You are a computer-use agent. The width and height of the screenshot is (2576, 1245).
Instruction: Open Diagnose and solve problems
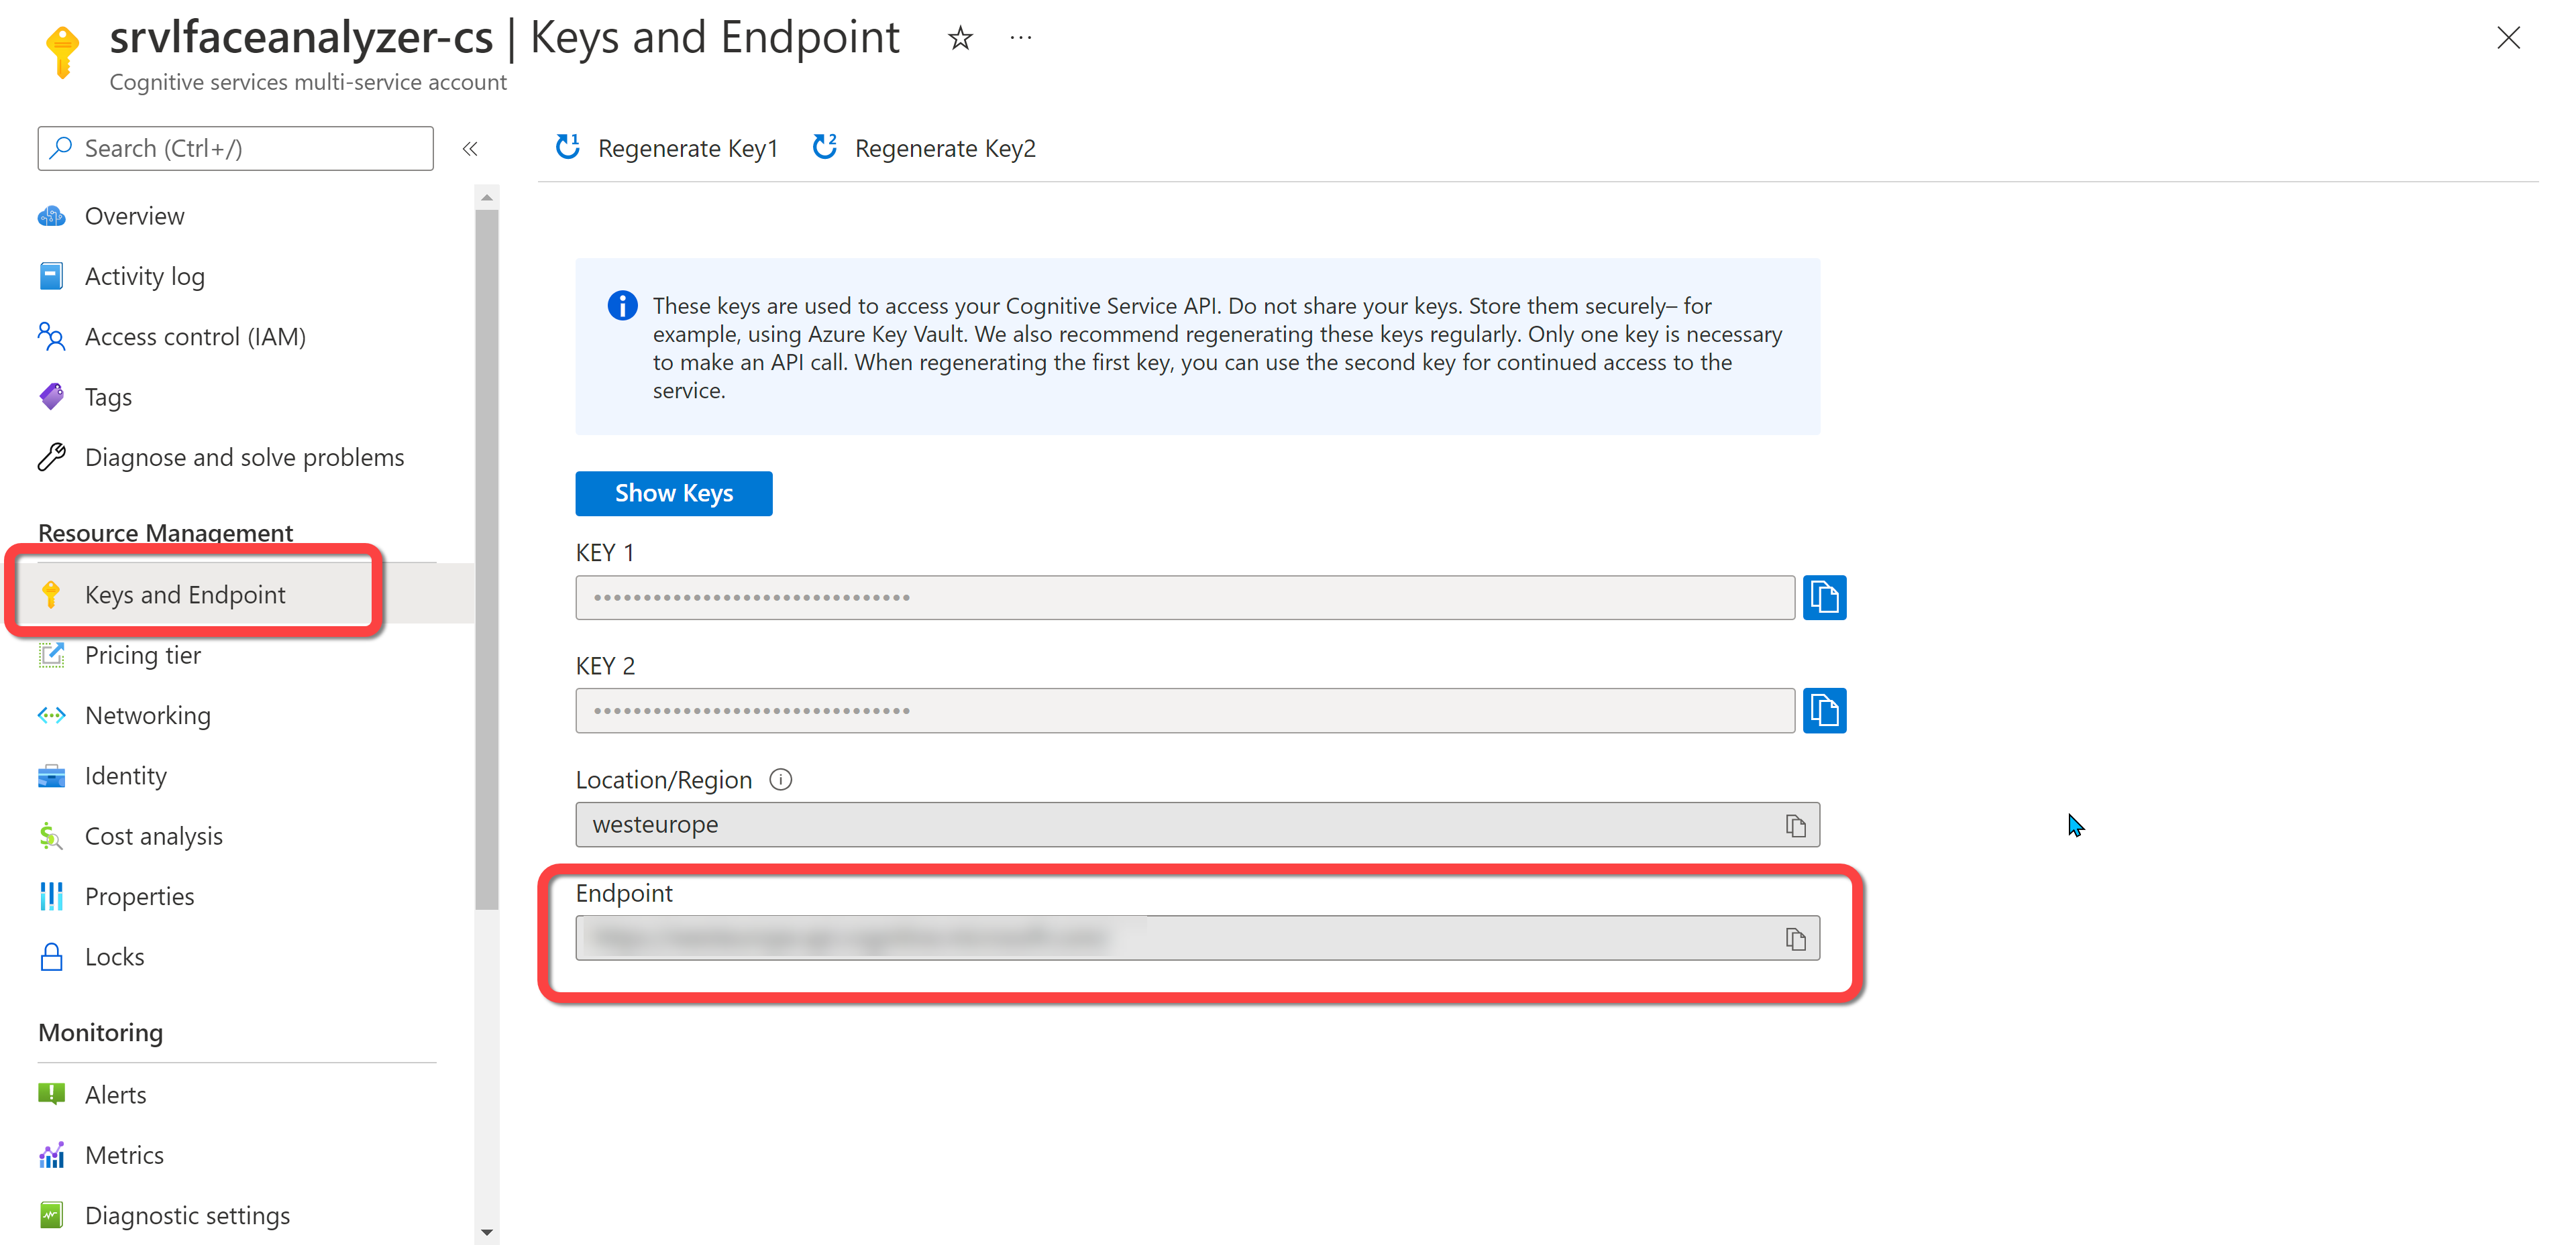[x=244, y=458]
